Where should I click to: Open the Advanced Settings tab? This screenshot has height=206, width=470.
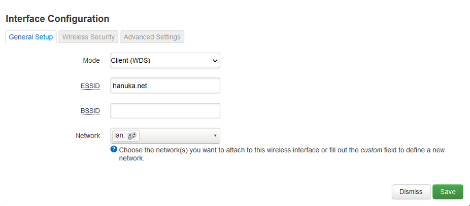(x=152, y=37)
